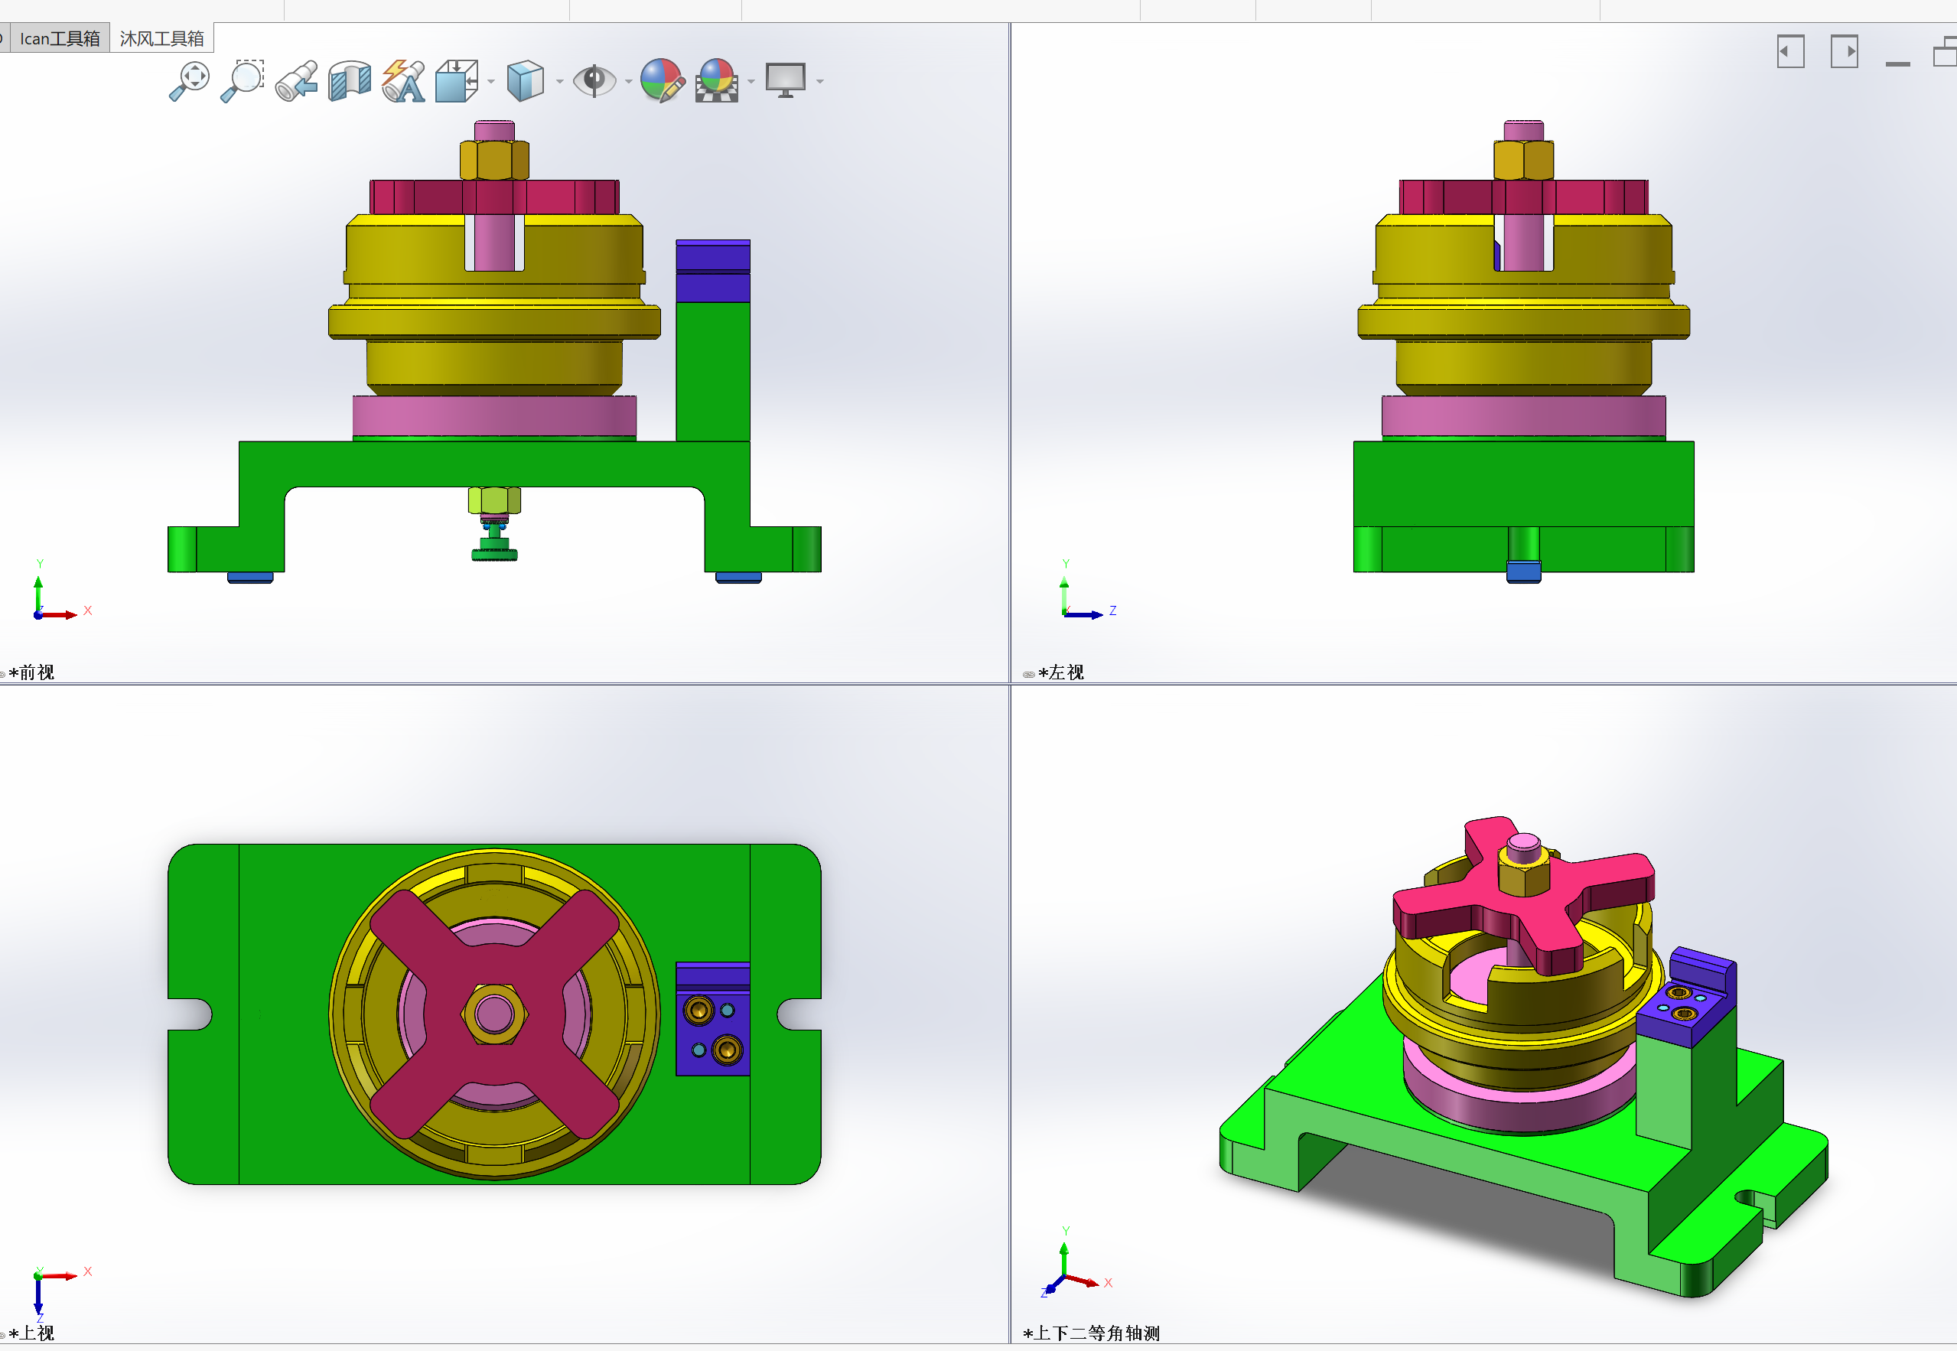Open the Edit Appearance color ball tool
This screenshot has height=1351, width=1957.
click(662, 81)
